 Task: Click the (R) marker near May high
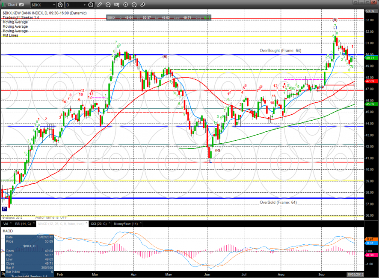coord(165,57)
